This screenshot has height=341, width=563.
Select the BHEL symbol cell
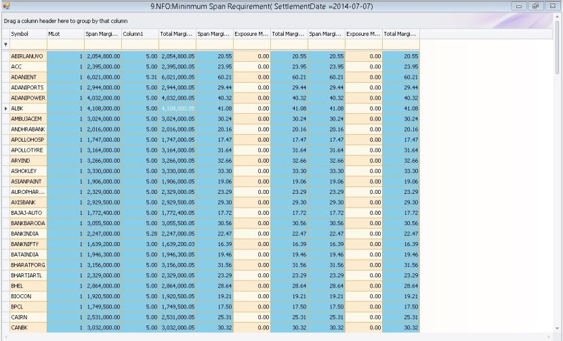click(x=28, y=285)
